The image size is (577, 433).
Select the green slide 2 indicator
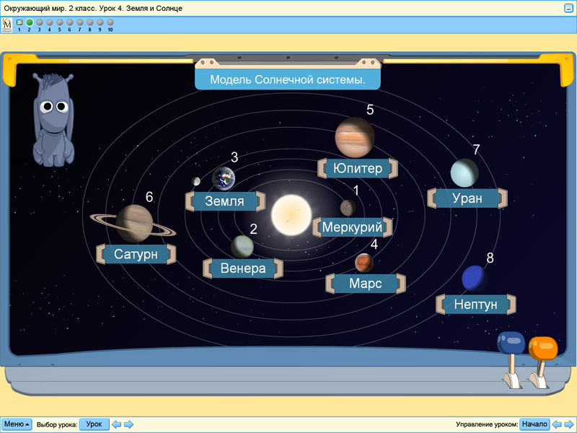[x=30, y=22]
